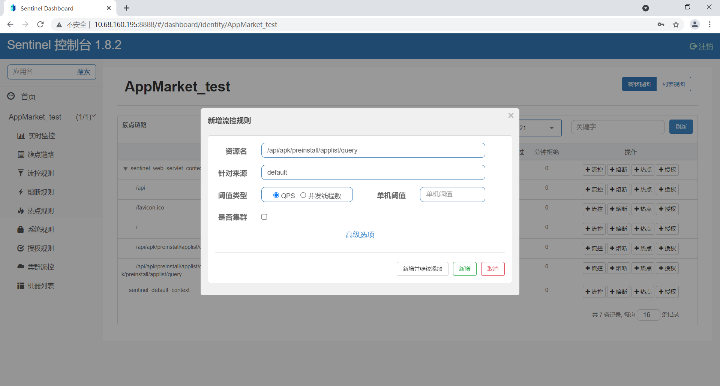The width and height of the screenshot is (720, 386).
Task: Focus the 单机阈值 input
Action: click(x=452, y=194)
